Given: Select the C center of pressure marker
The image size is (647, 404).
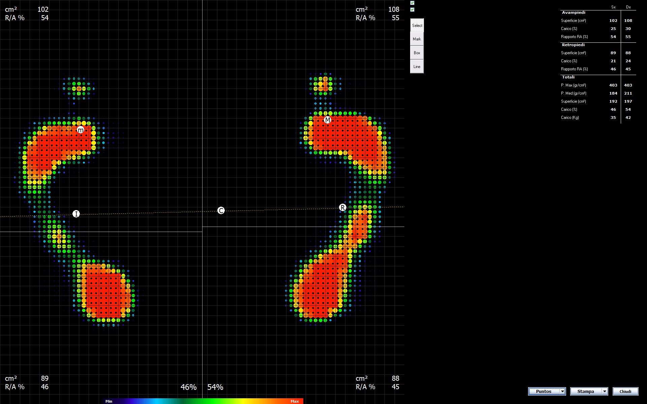Looking at the screenshot, I should click(221, 211).
